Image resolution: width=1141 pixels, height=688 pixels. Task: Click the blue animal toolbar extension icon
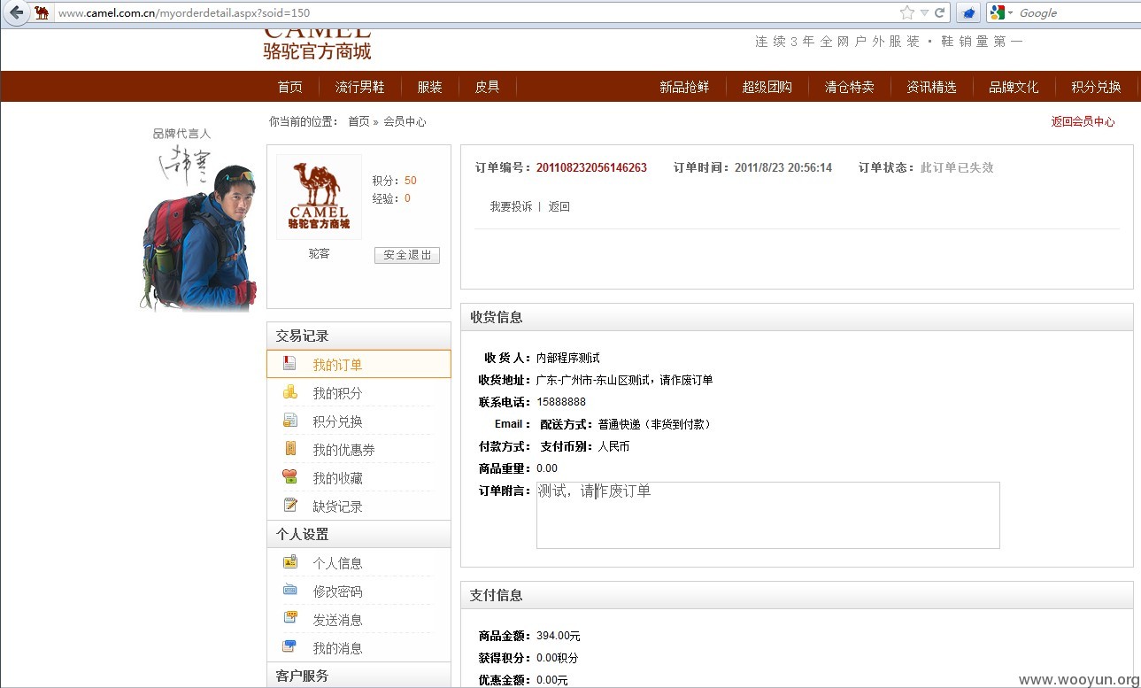click(x=968, y=12)
